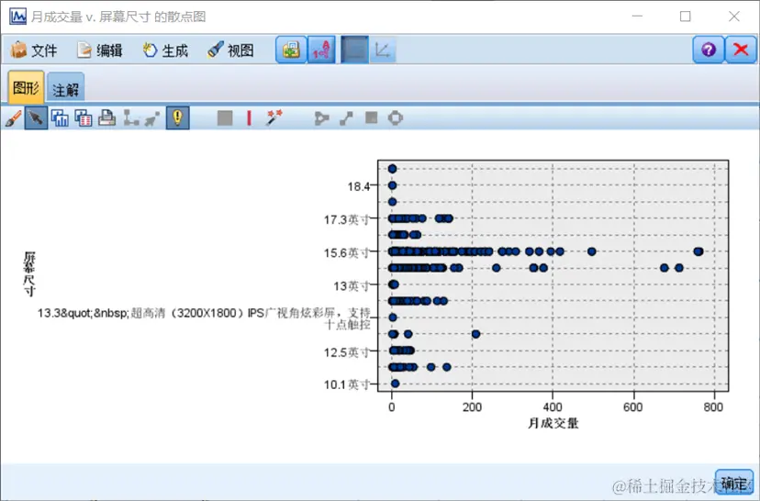Screen dimensions: 760x501
Task: Click the topmost data point above 18.4
Action: [393, 169]
